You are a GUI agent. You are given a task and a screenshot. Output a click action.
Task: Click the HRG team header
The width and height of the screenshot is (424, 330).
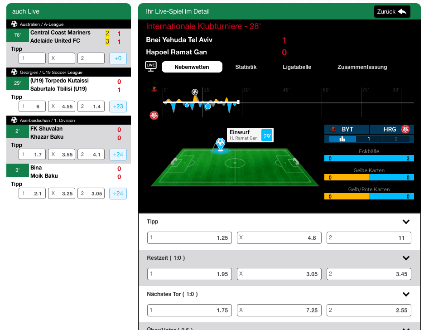tap(391, 129)
